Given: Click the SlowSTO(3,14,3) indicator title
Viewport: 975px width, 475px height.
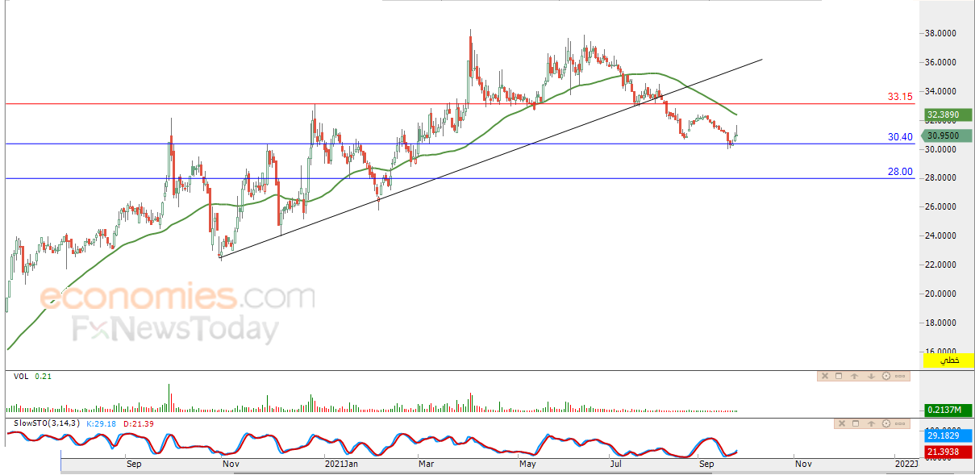Looking at the screenshot, I should click(45, 423).
